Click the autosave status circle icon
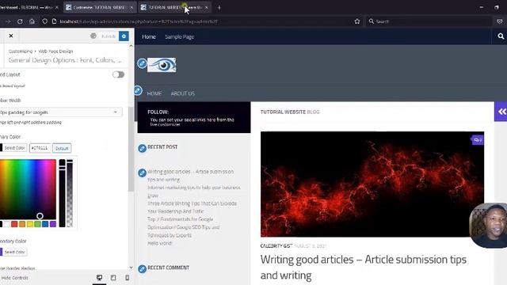Viewport: 507px width, 285px height. click(x=93, y=36)
